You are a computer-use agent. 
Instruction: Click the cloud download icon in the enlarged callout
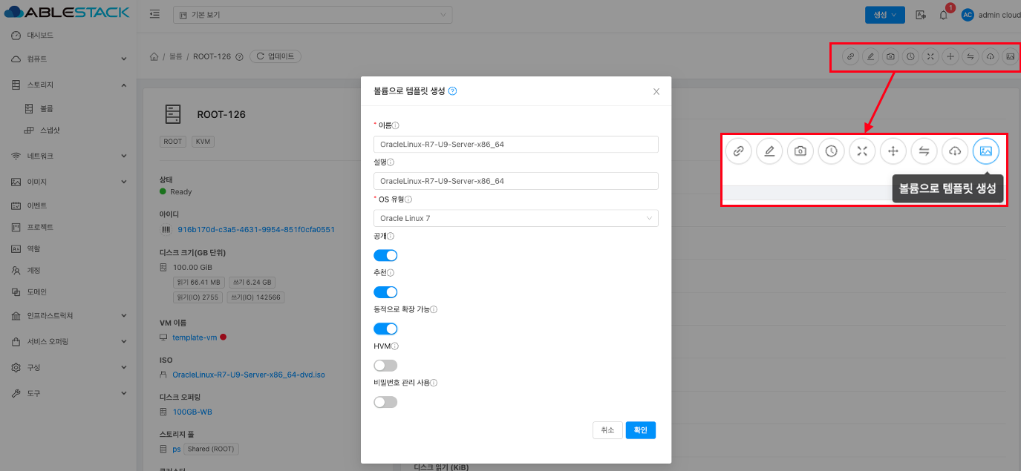[x=955, y=151]
